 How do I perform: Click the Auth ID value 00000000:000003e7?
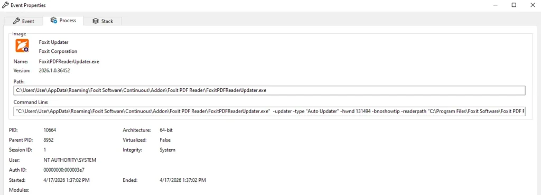coord(64,170)
